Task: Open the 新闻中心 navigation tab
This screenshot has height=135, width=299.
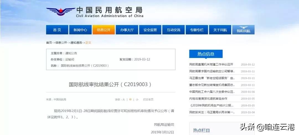Action: click(x=80, y=30)
